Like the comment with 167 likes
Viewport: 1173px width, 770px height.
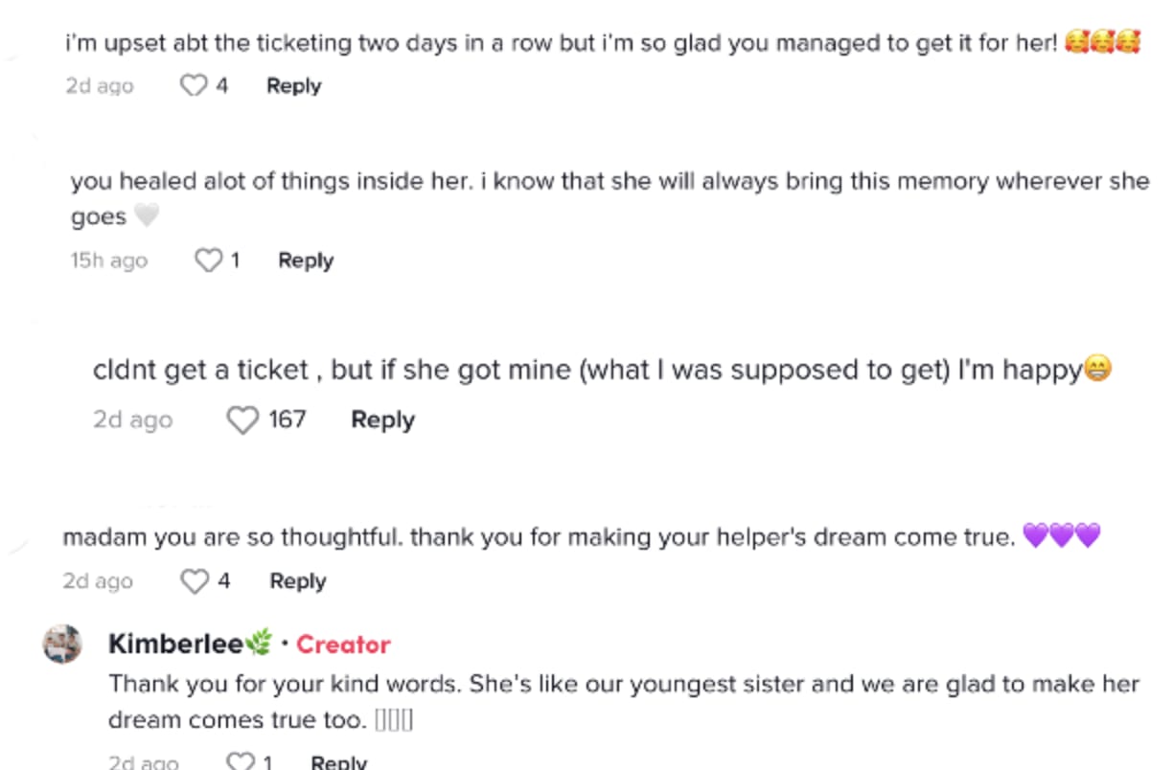click(243, 419)
